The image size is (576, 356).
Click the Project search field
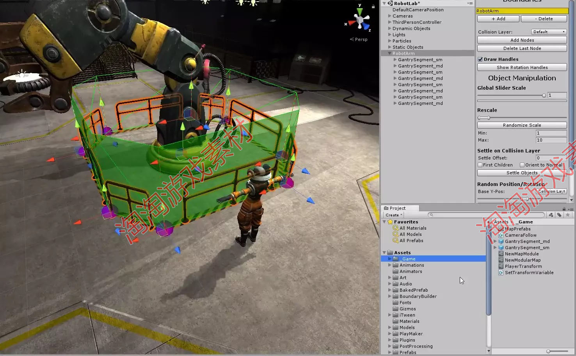tap(486, 215)
